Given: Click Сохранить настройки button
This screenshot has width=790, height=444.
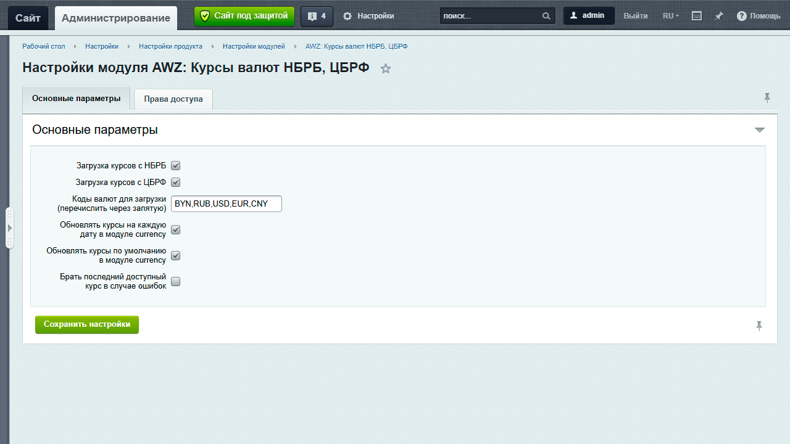Looking at the screenshot, I should [x=87, y=324].
